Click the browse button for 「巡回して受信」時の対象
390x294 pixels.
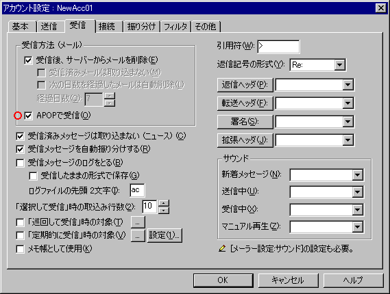click(x=138, y=222)
